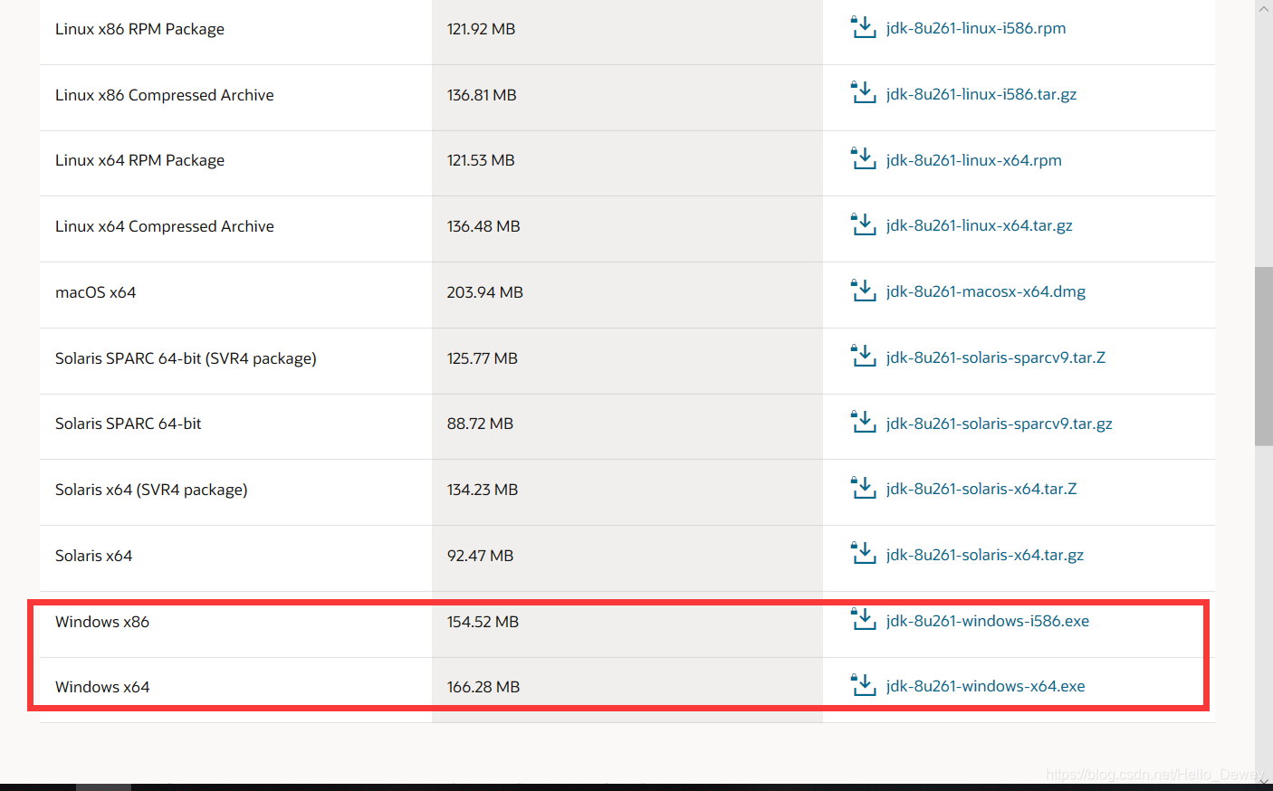Select the '203.94 MB' file size

pos(485,292)
